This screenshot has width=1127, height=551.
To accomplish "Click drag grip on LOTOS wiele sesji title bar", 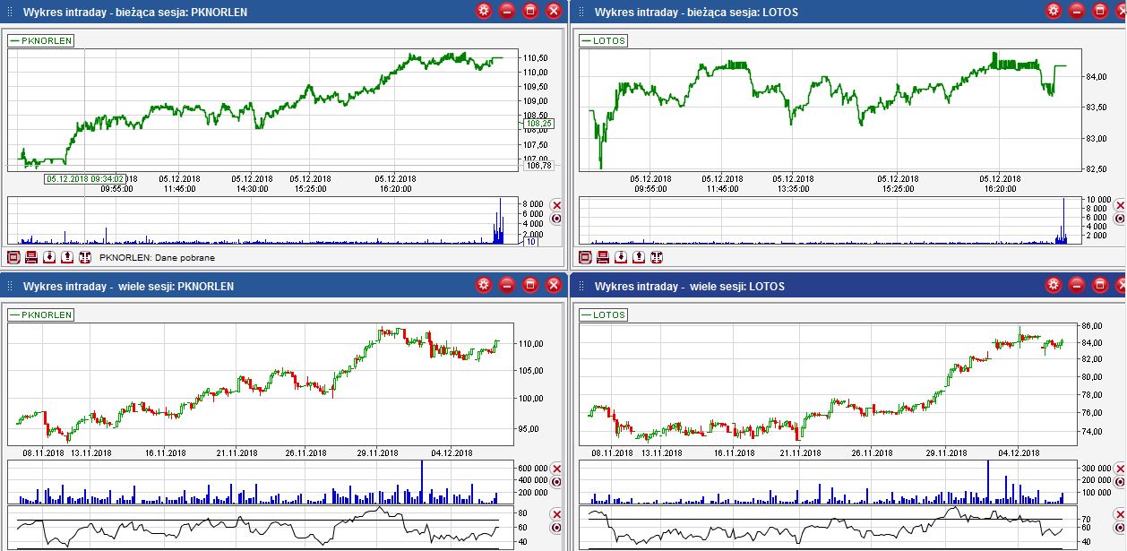I will click(580, 287).
